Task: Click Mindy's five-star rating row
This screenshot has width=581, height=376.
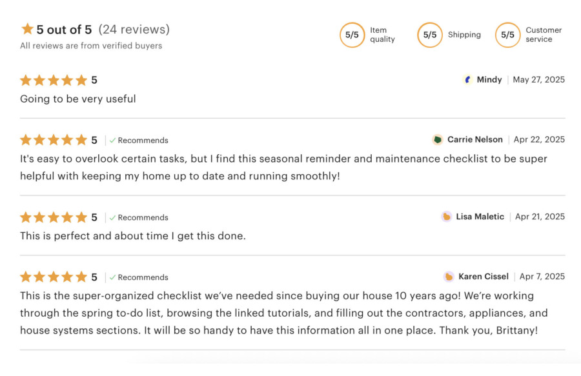Action: (54, 80)
